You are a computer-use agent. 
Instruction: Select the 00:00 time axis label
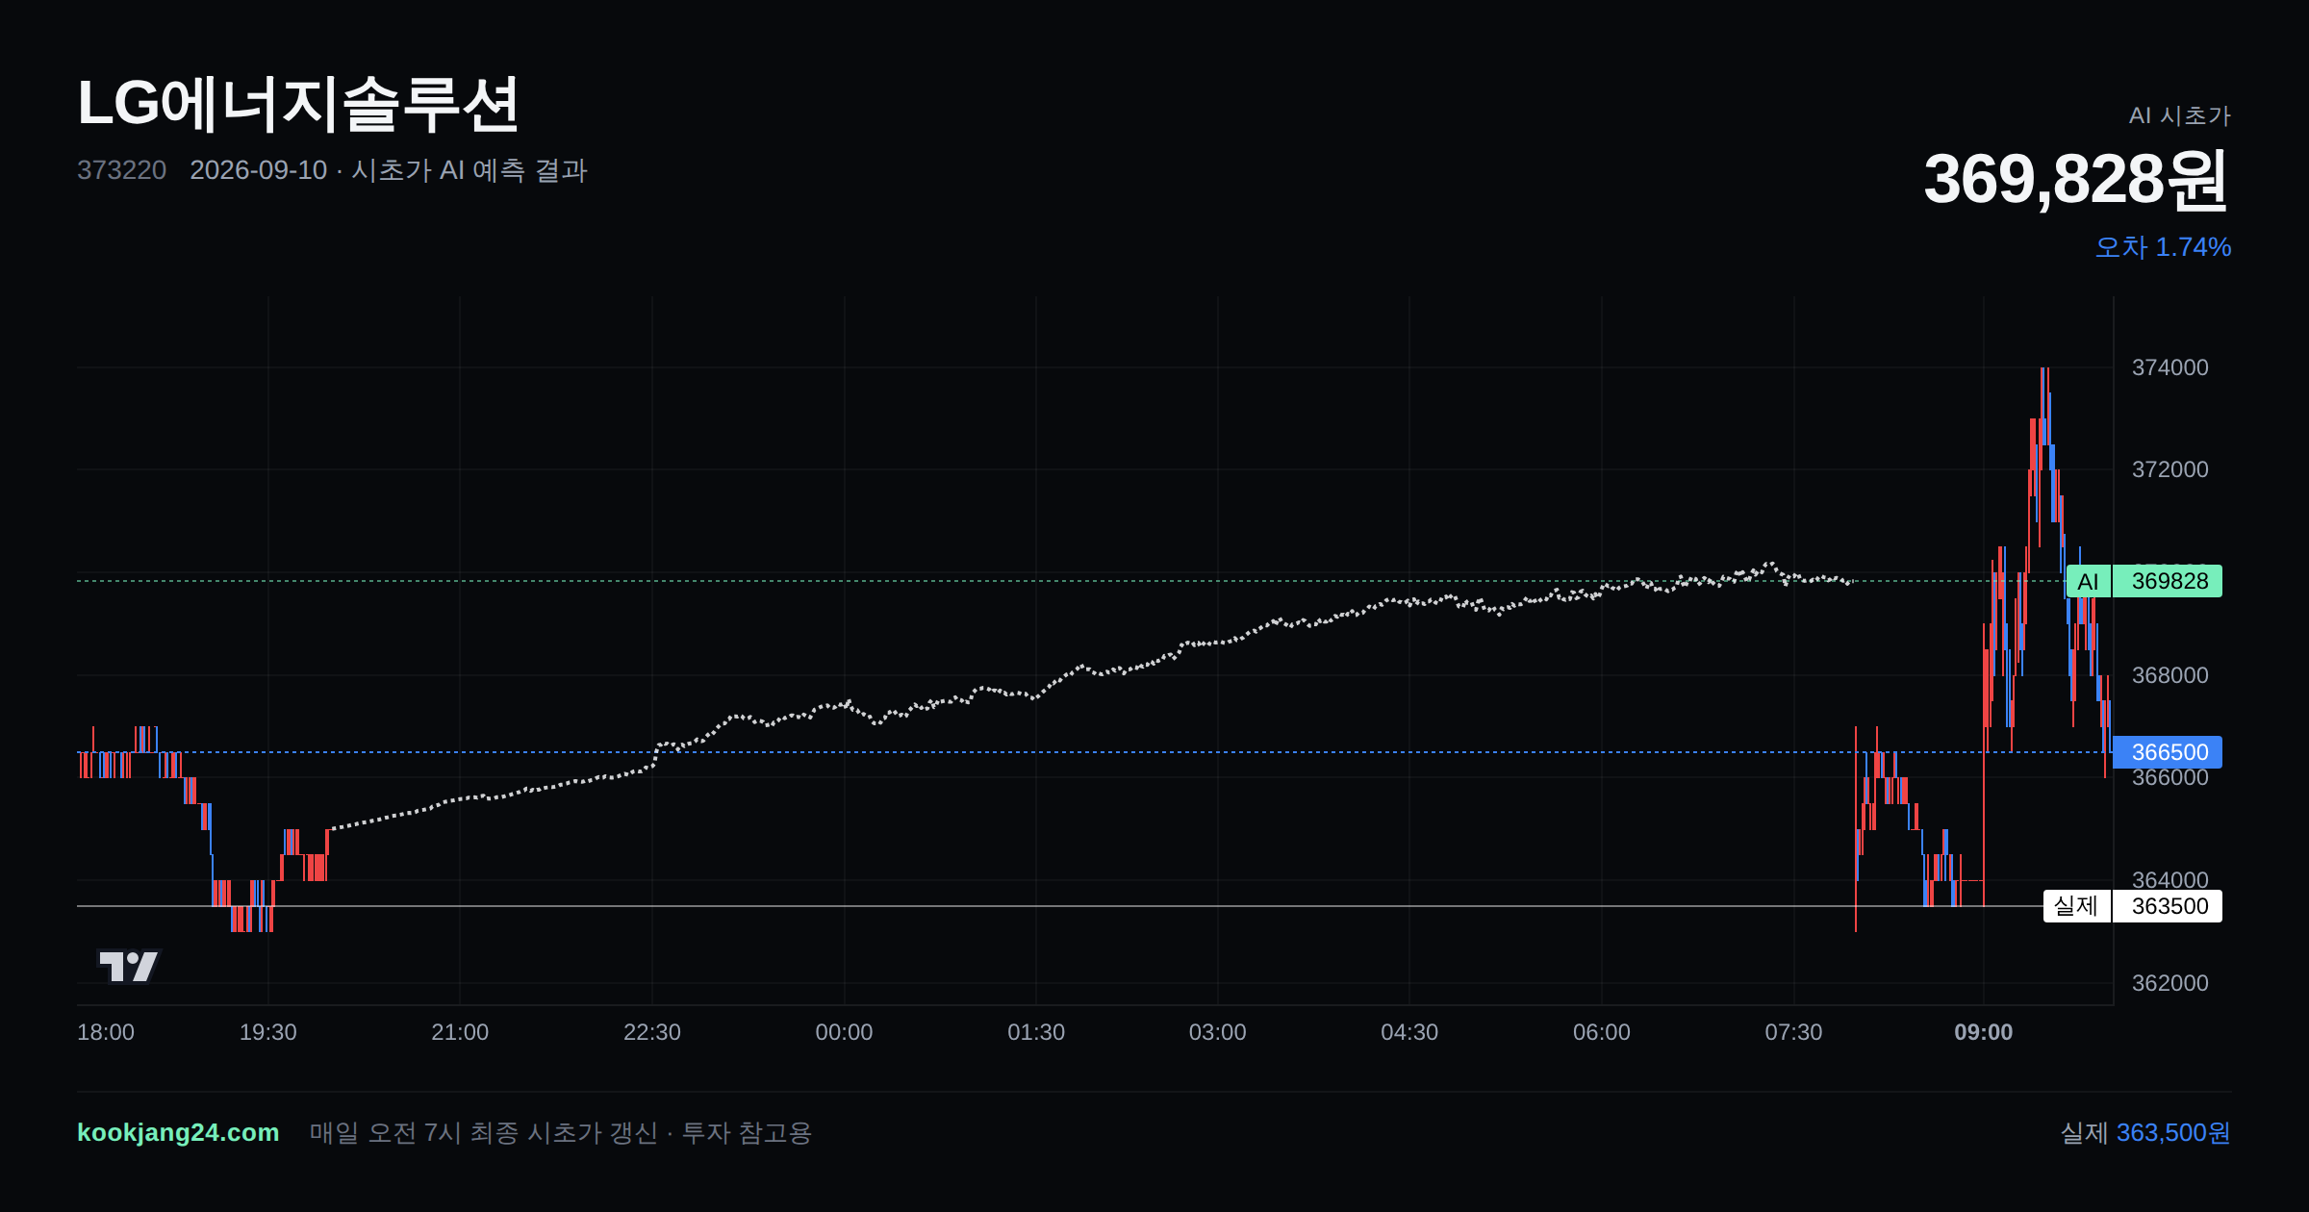(x=844, y=1032)
